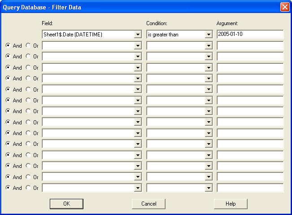Open the last field dropdown above the OK button
The image size is (292, 215).
138,188
